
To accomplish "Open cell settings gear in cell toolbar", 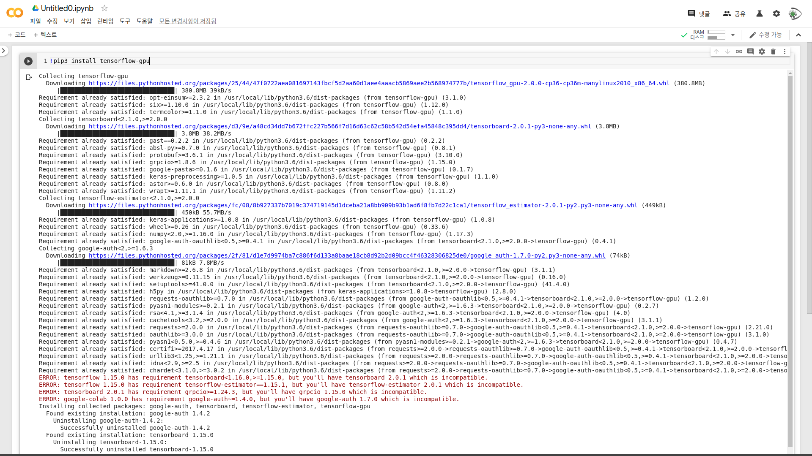I will pos(762,52).
